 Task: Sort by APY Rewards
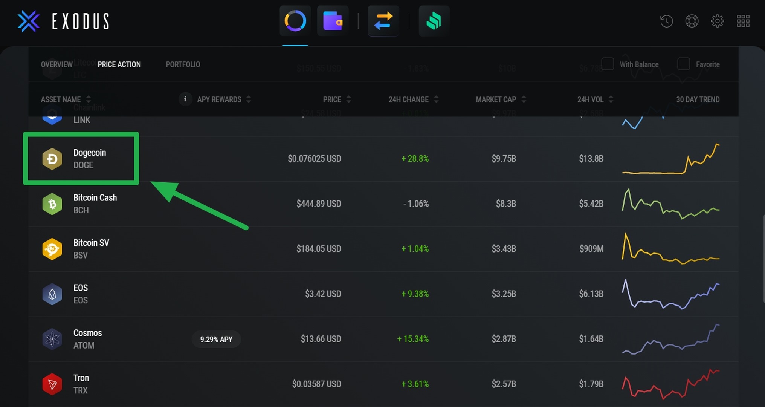[224, 99]
